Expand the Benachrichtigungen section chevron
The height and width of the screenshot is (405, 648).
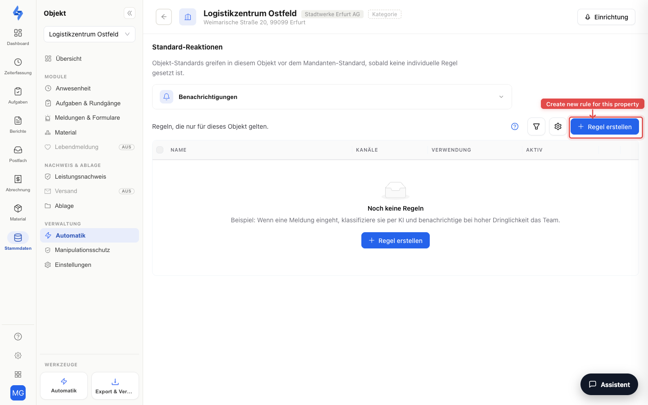(501, 97)
